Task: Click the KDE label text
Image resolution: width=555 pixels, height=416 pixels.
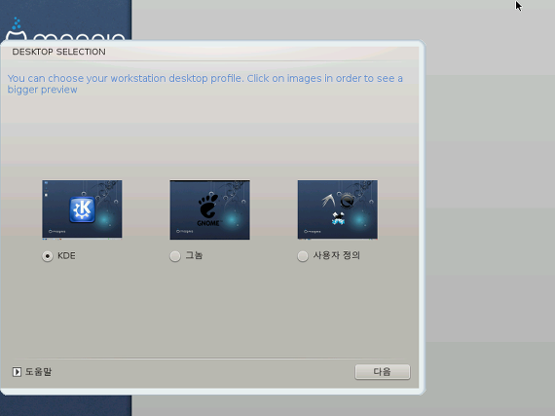Action: [66, 255]
